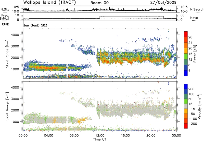Image resolution: width=204 pixels, height=141 pixels.
Task: Click the 1000 tick label in velocity panel
Action: coord(15,122)
